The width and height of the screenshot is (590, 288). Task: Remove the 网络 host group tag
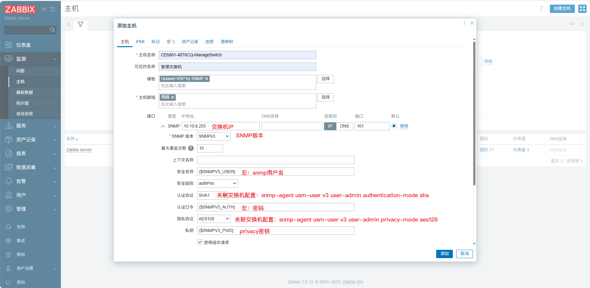pyautogui.click(x=173, y=97)
